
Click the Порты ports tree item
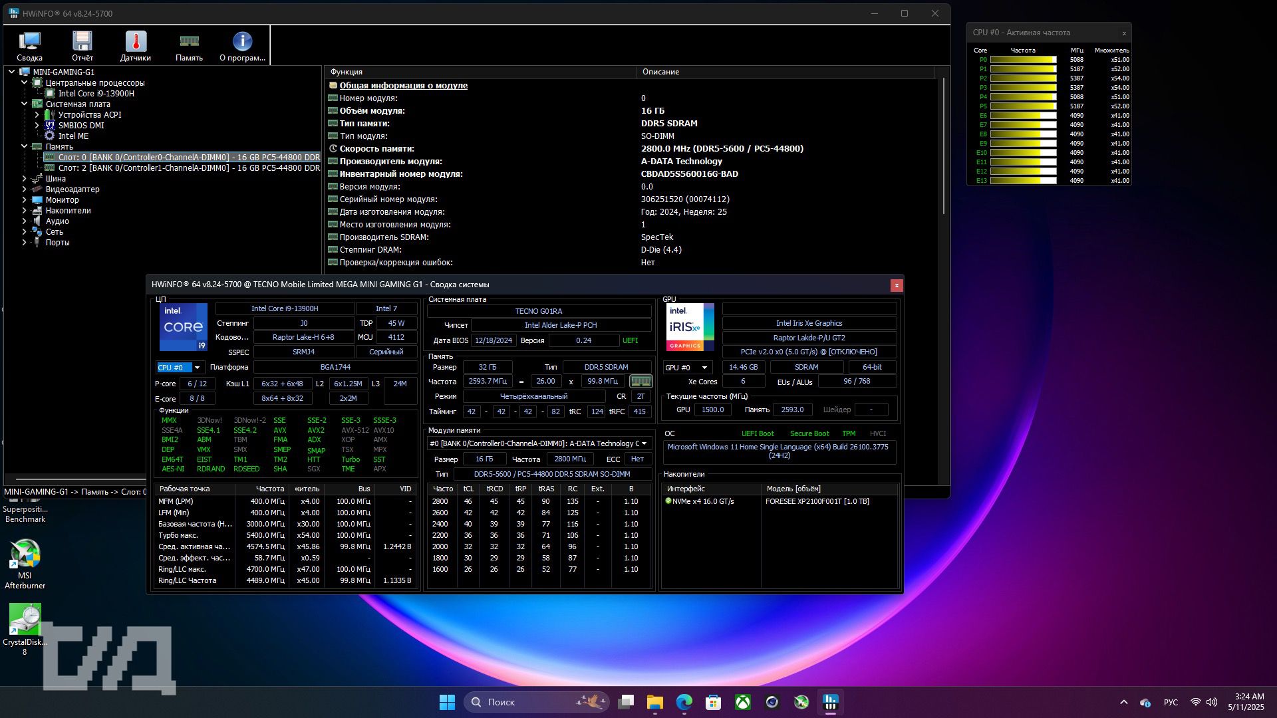click(57, 242)
